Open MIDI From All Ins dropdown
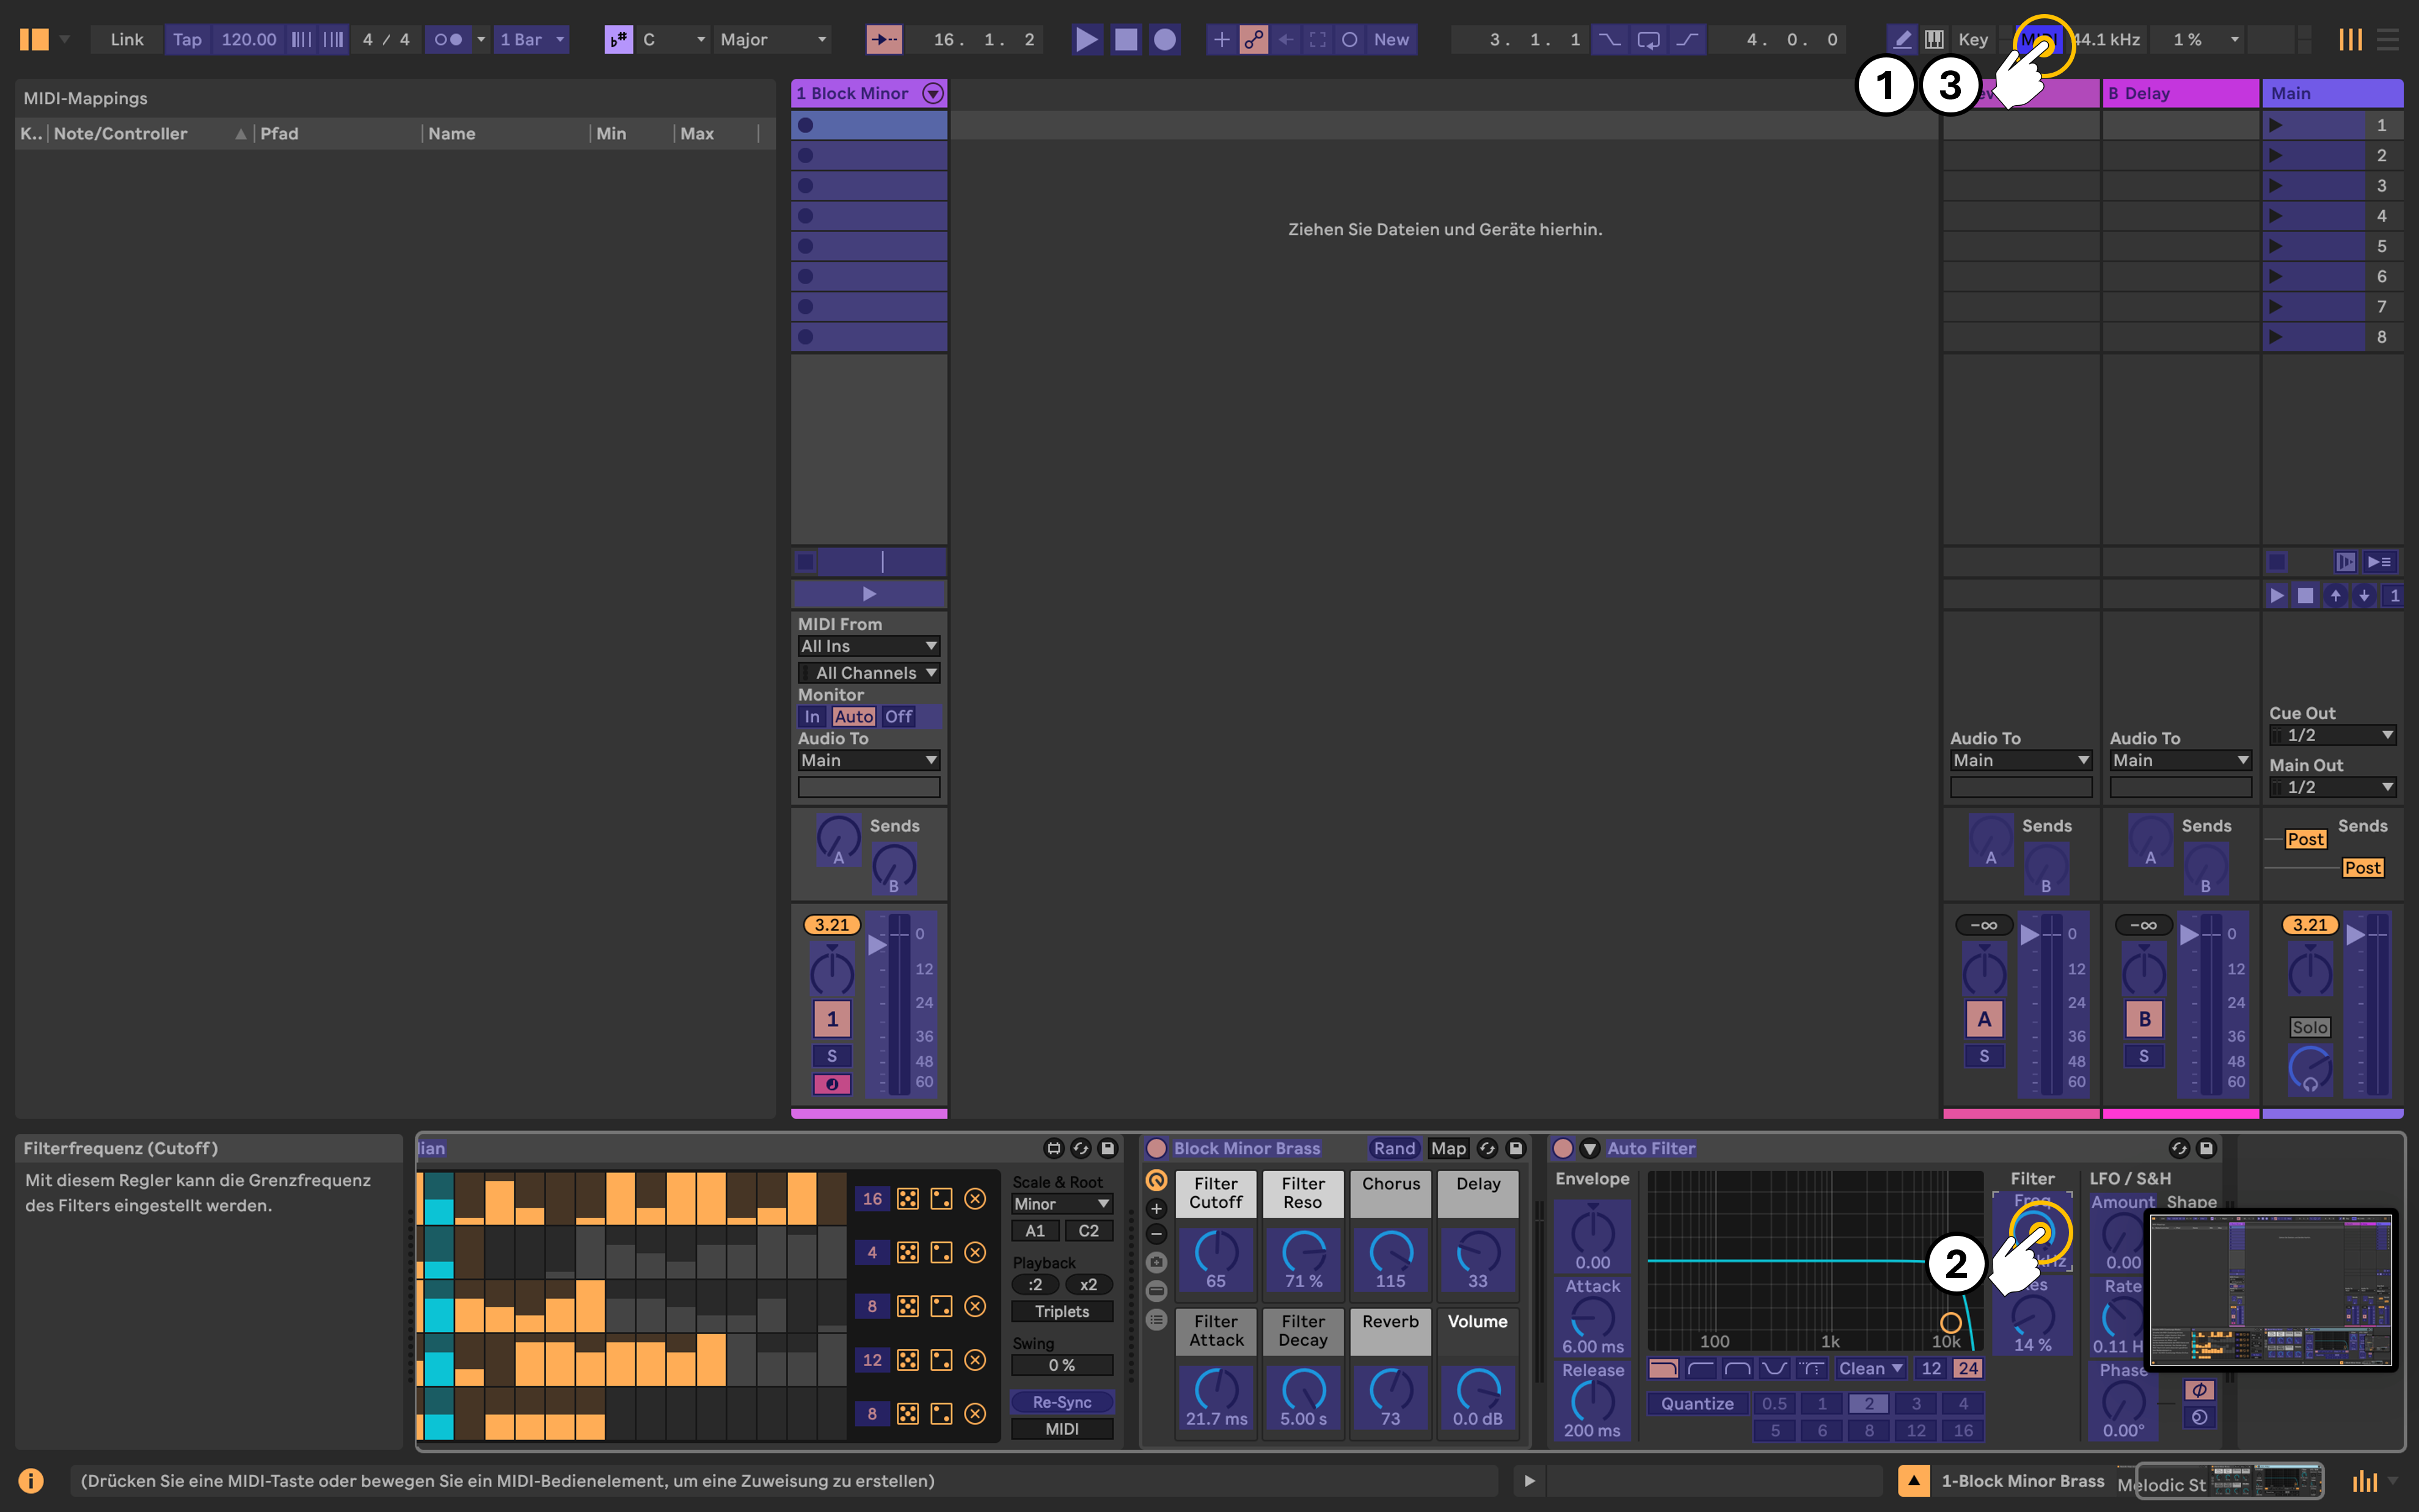This screenshot has height=1512, width=2419. pyautogui.click(x=869, y=646)
